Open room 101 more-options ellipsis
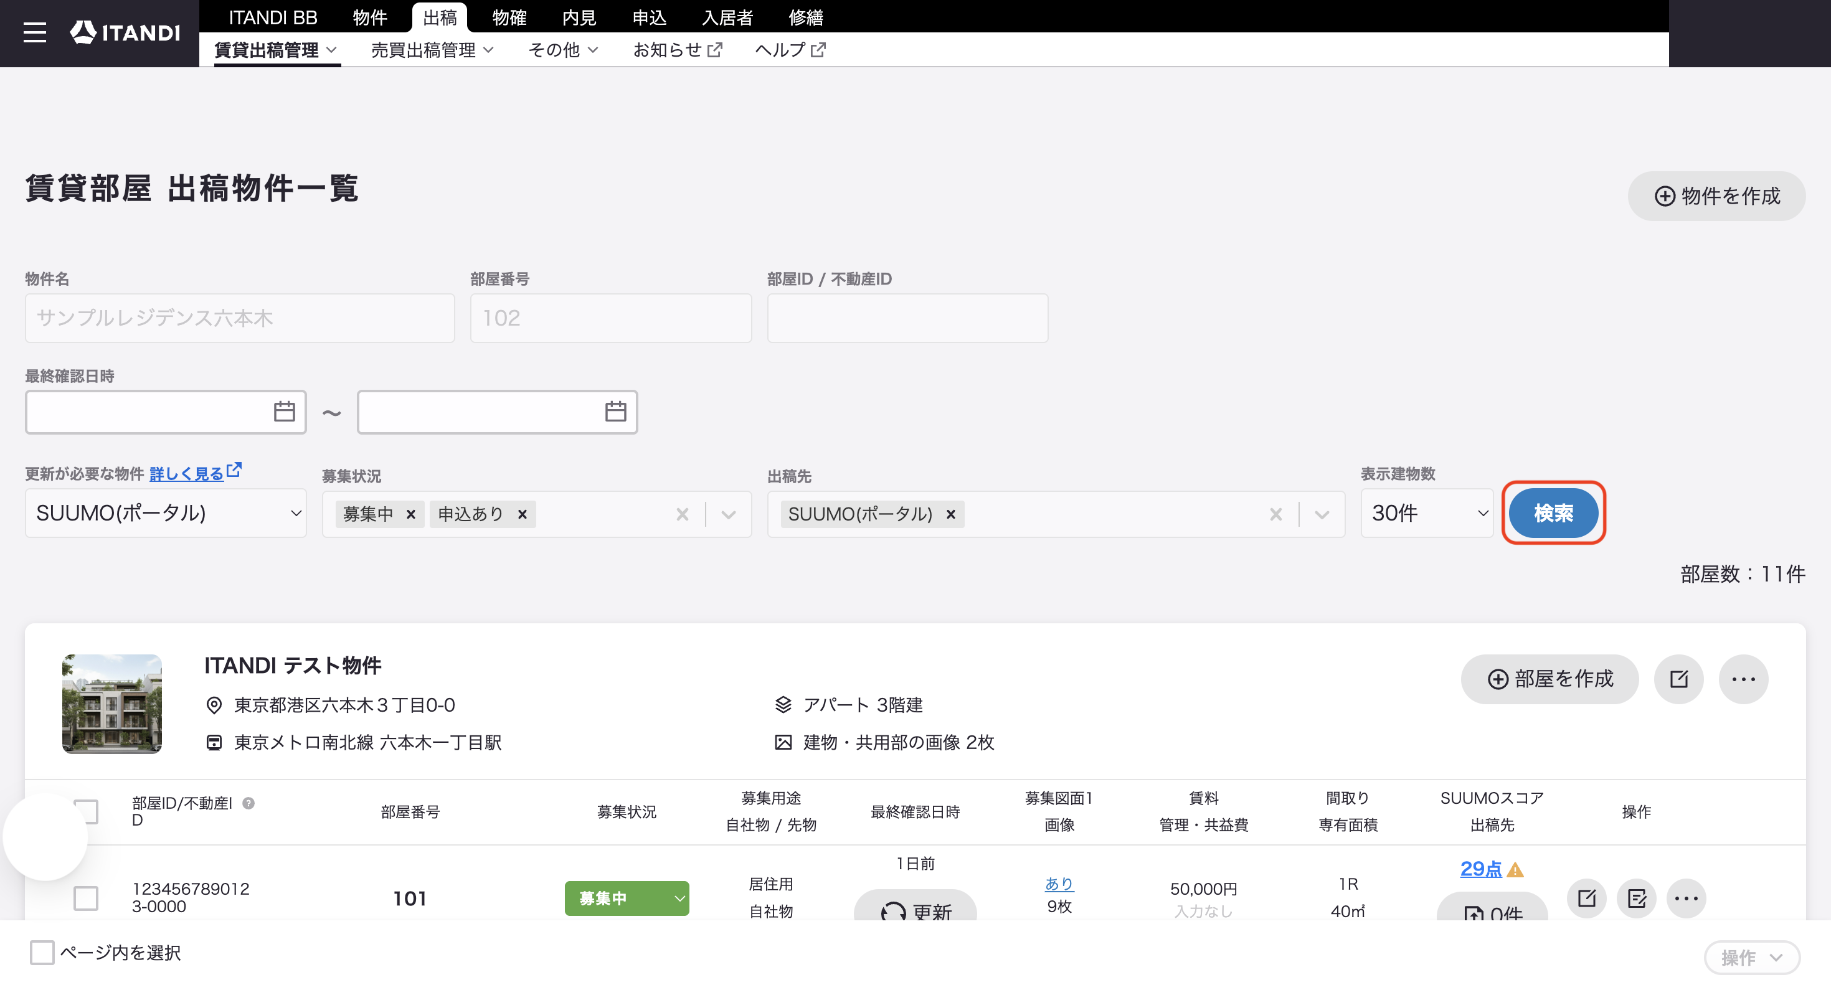The image size is (1831, 995). (x=1686, y=898)
